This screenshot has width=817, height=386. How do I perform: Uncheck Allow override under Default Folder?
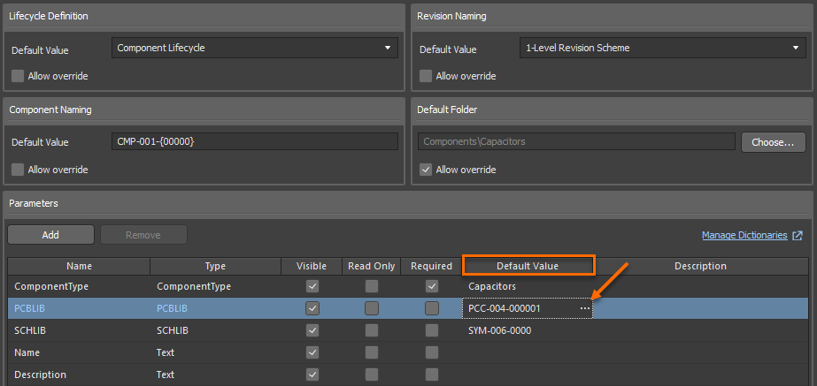tap(426, 170)
